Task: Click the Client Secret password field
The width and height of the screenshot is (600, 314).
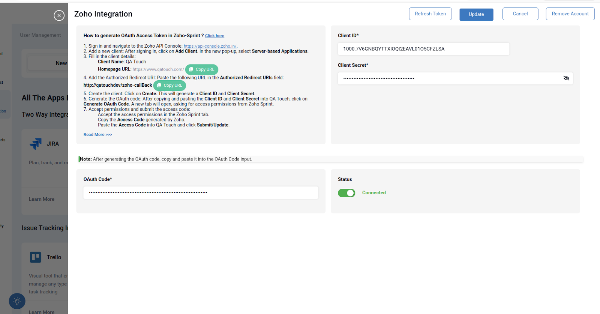Action: click(x=448, y=78)
